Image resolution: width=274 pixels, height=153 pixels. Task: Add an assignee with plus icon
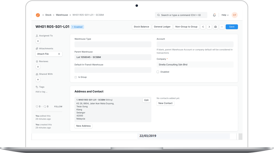click(x=38, y=41)
